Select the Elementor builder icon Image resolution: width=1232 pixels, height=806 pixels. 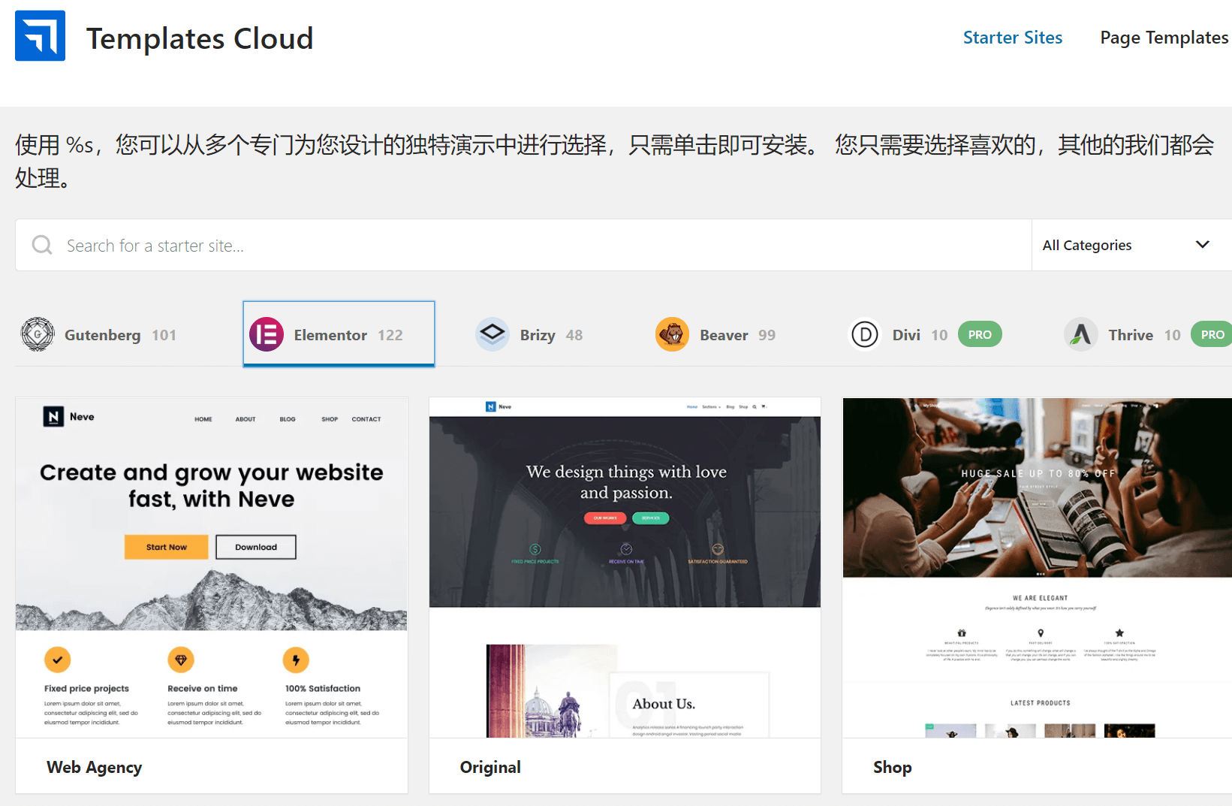pyautogui.click(x=267, y=334)
